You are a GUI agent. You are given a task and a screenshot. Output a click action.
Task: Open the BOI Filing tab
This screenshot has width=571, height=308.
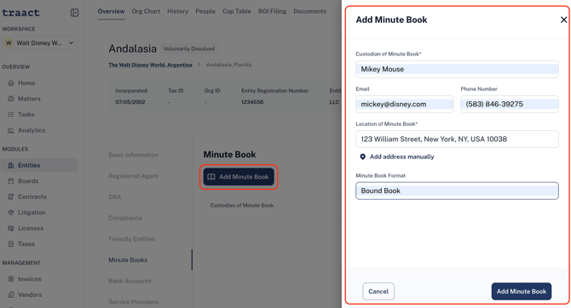pyautogui.click(x=272, y=11)
